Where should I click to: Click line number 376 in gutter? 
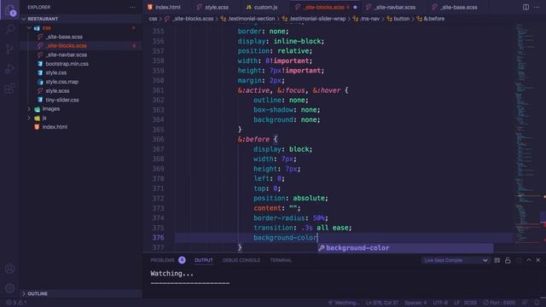pyautogui.click(x=158, y=238)
